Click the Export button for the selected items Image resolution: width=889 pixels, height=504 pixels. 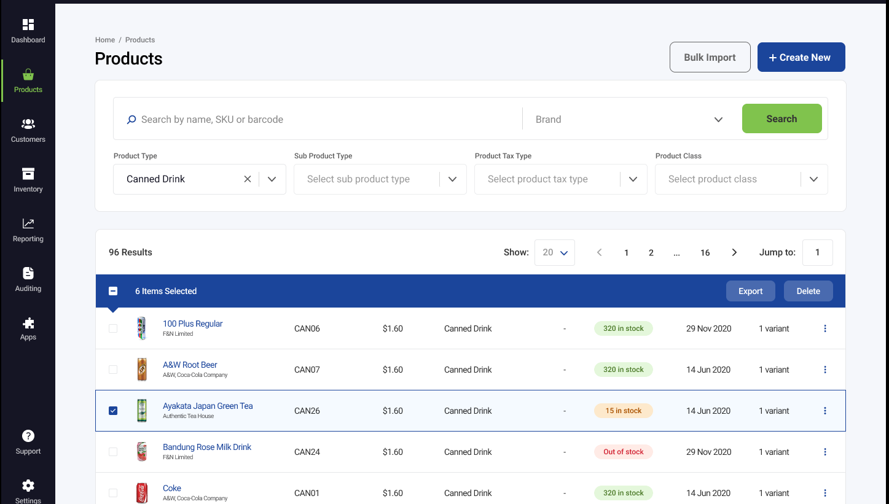tap(751, 291)
